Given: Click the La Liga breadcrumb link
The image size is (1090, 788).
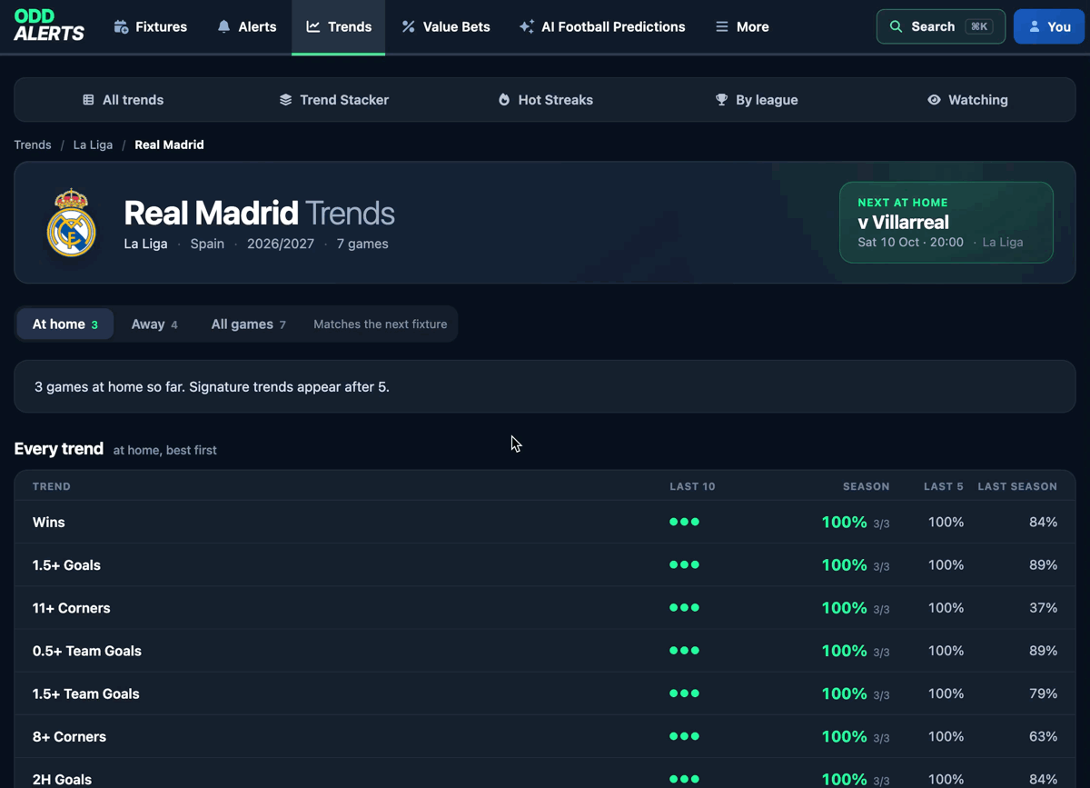Looking at the screenshot, I should [x=93, y=145].
